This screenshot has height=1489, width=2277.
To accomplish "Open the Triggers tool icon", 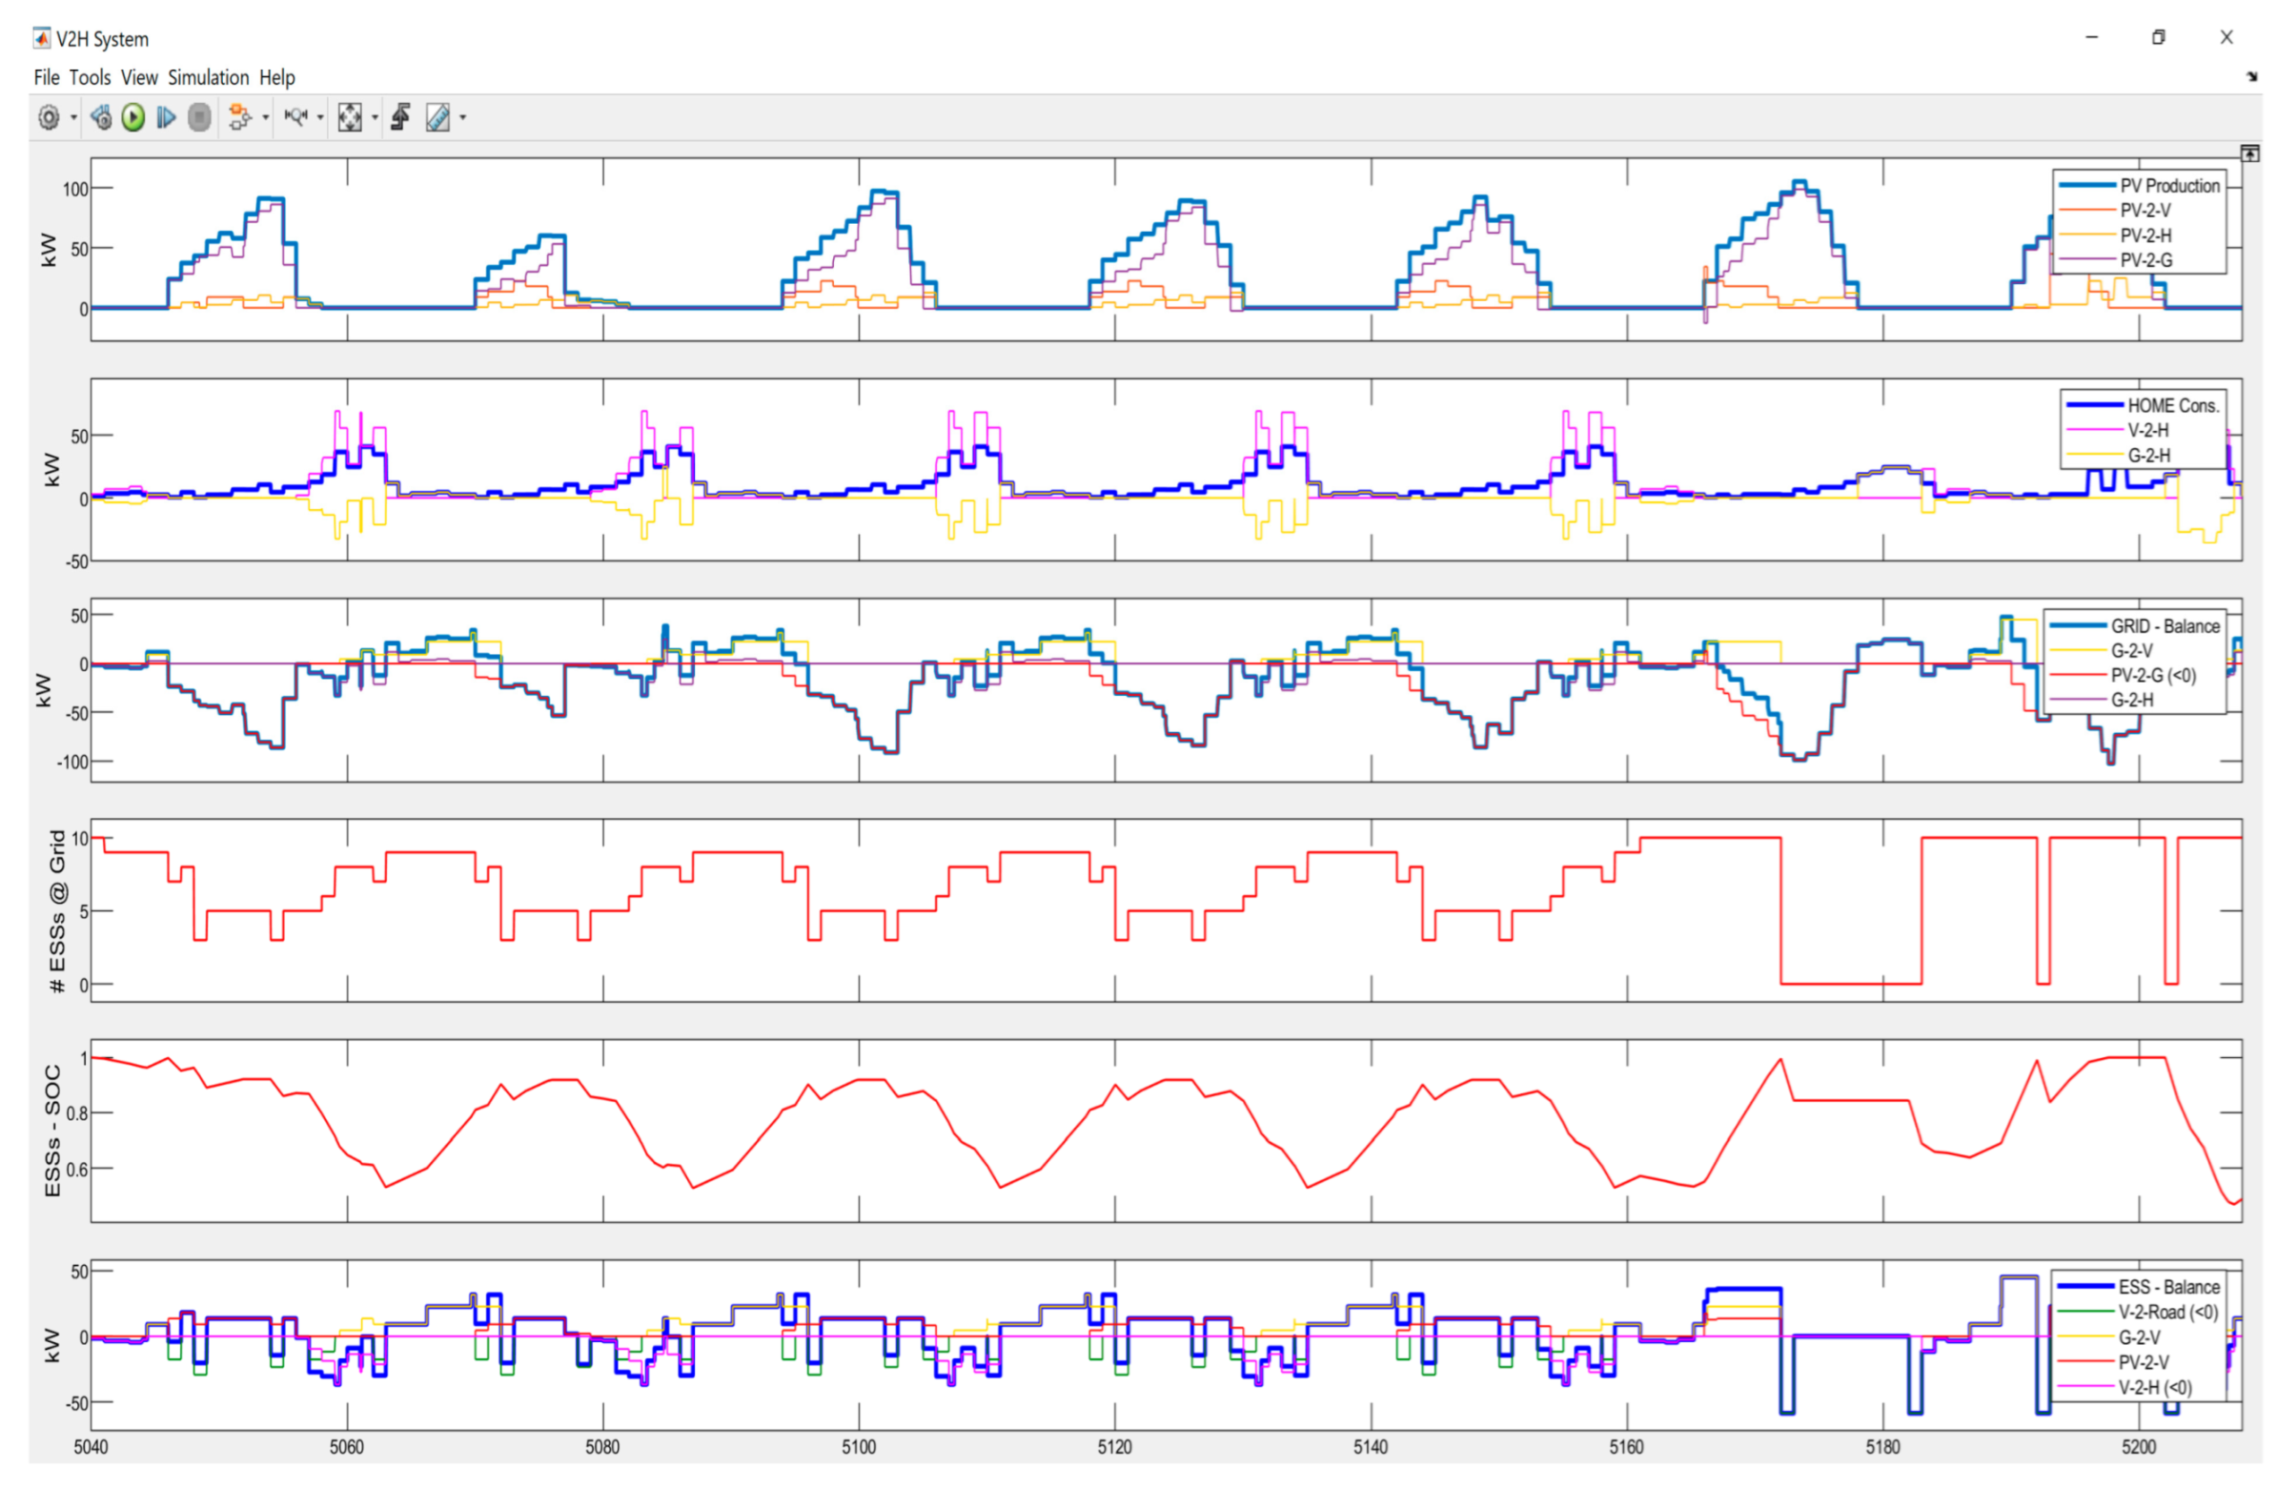I will tap(401, 117).
